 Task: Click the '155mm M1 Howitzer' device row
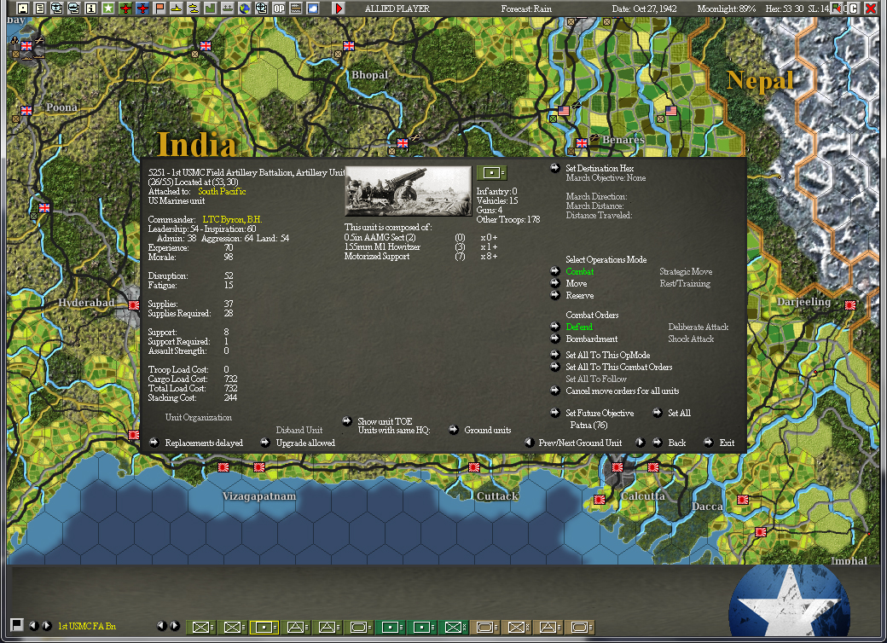tap(420, 246)
